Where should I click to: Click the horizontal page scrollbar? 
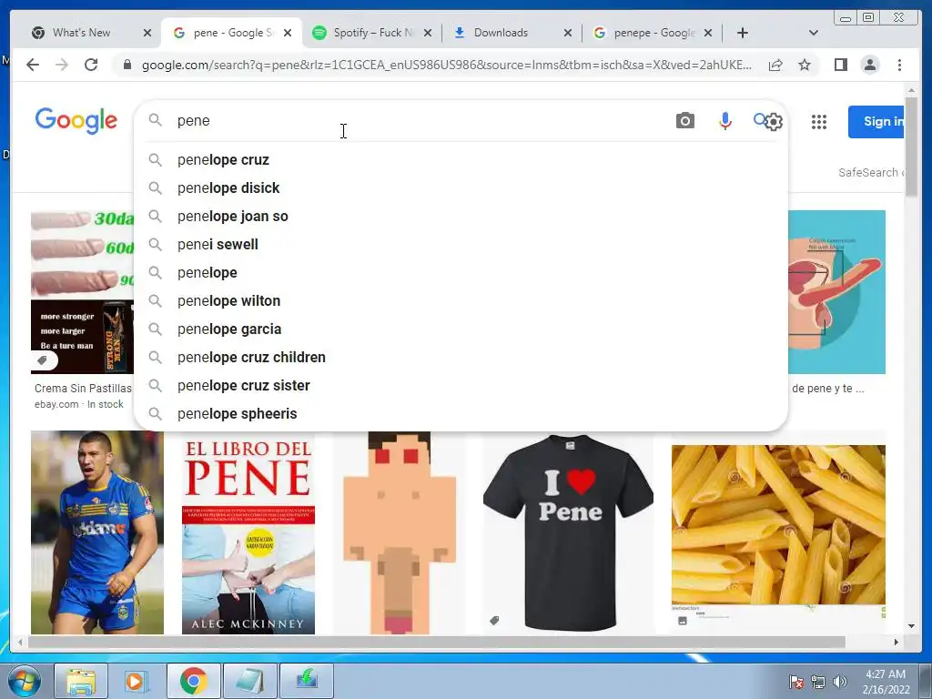coord(437,642)
